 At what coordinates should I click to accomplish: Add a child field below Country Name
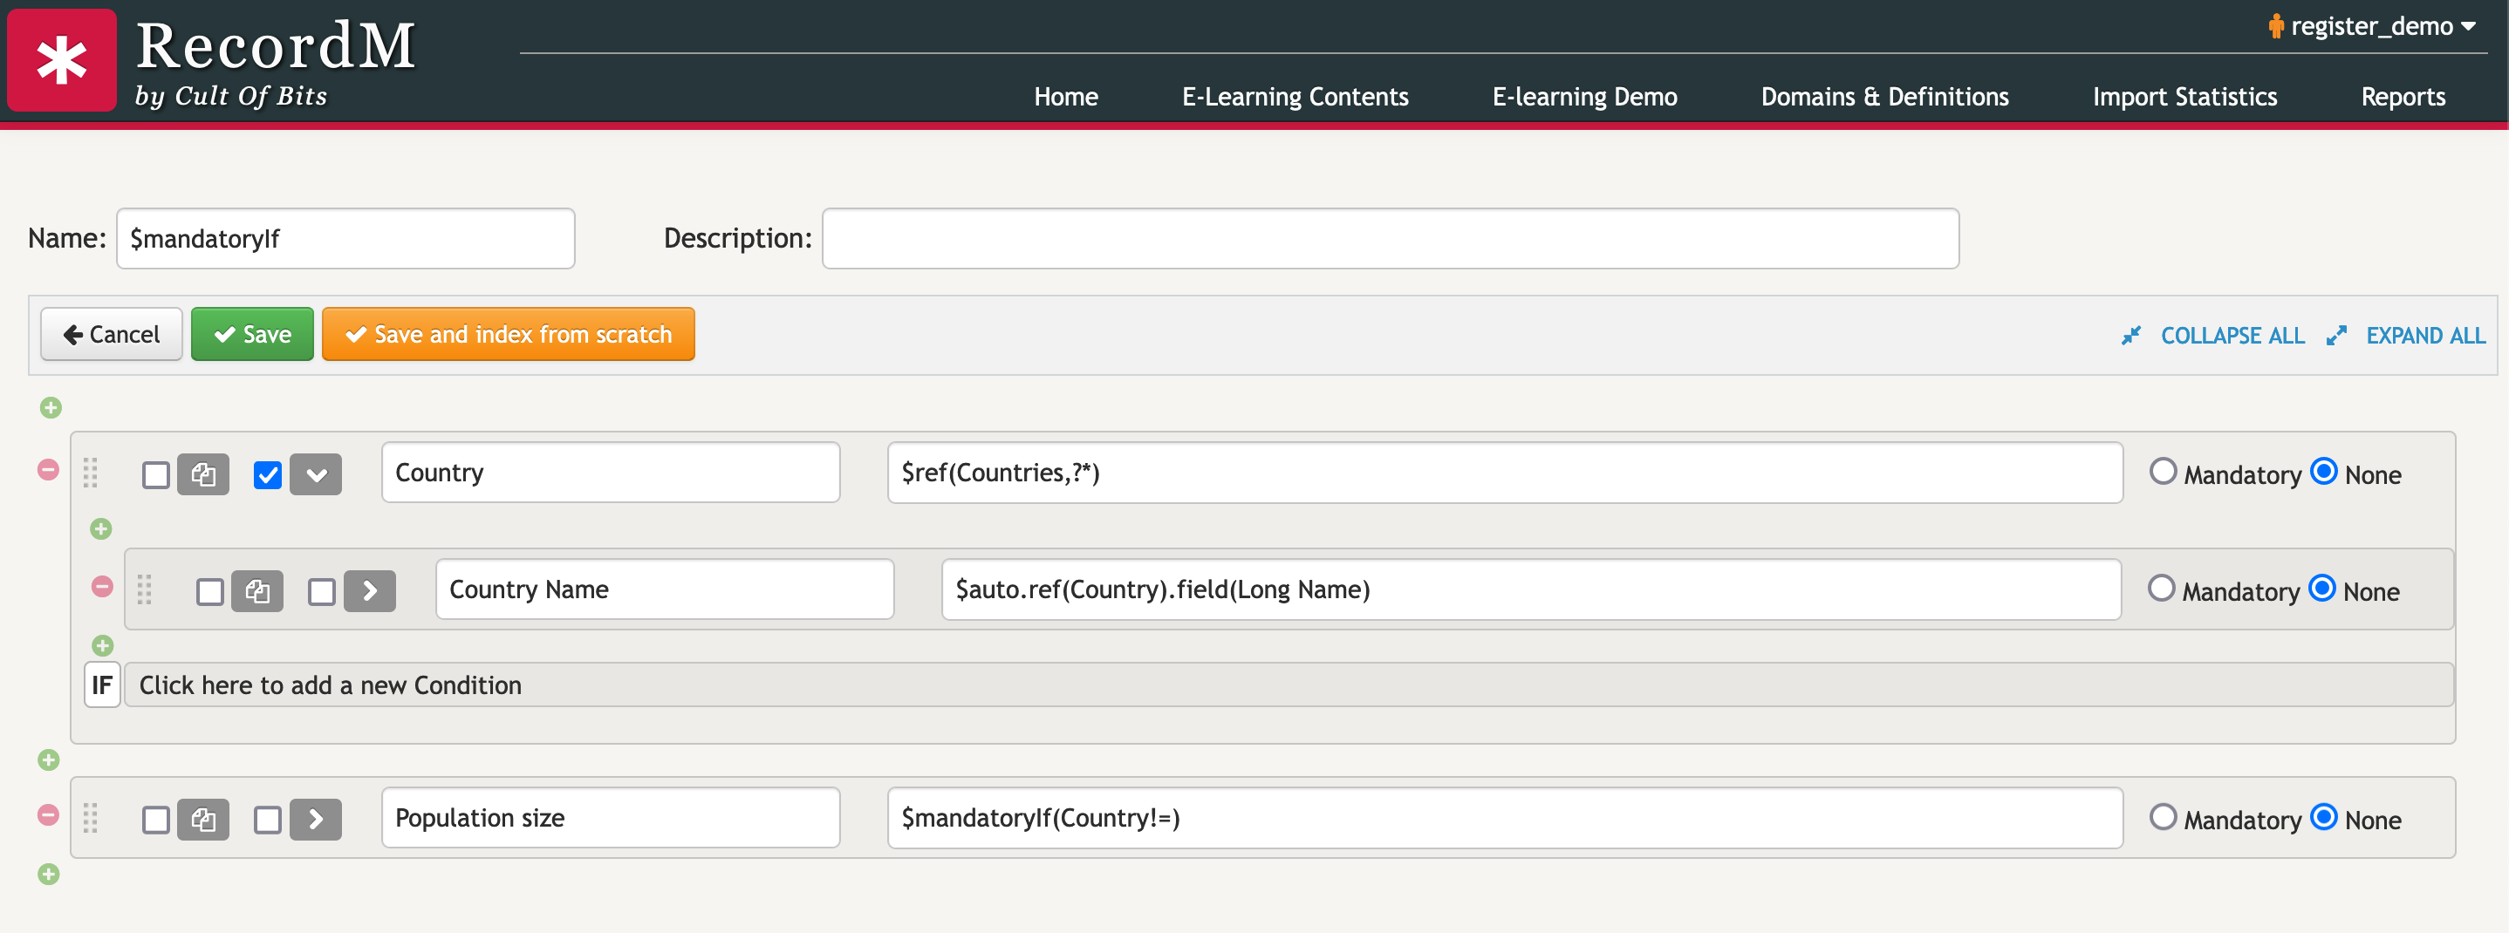coord(102,644)
